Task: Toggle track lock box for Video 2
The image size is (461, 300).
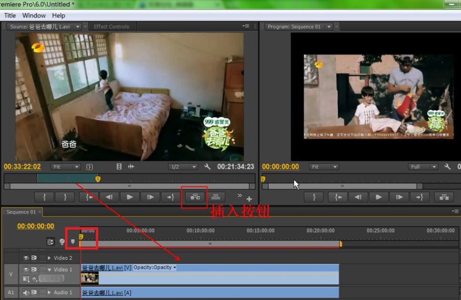Action: (x=42, y=258)
